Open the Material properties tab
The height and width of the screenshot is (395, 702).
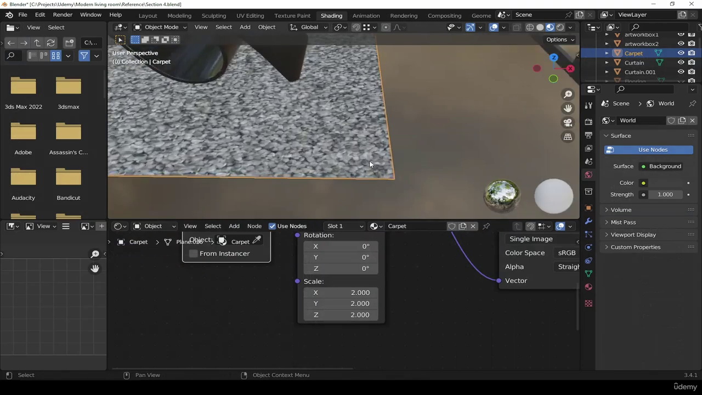point(588,287)
